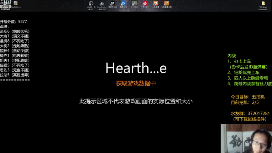Click the 战绩: heading
272x153 pixels.
tap(4, 27)
